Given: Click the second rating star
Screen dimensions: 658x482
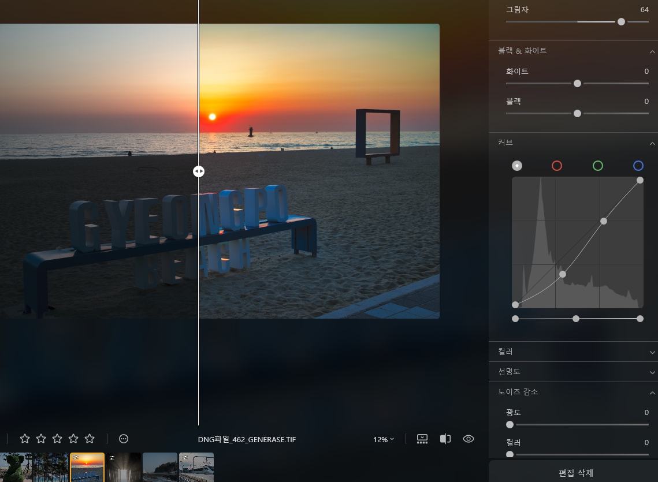Looking at the screenshot, I should pyautogui.click(x=41, y=439).
